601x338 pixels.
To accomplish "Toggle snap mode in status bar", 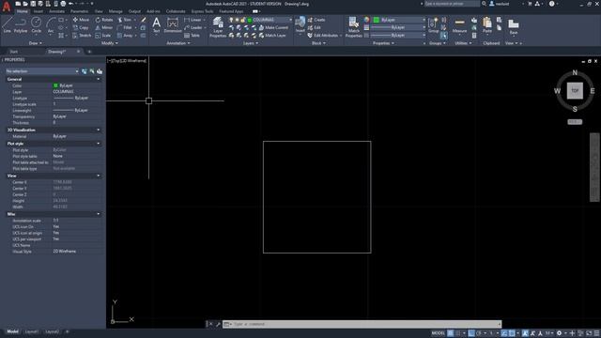I will click(x=458, y=333).
